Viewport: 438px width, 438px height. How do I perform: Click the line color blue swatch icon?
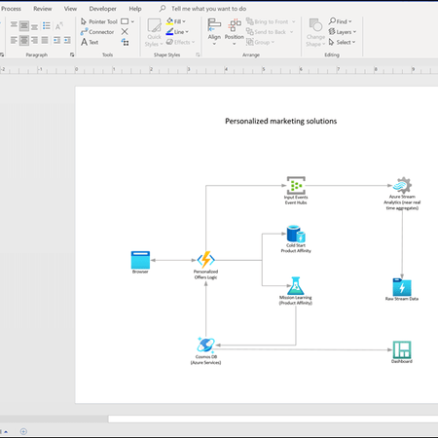(169, 32)
